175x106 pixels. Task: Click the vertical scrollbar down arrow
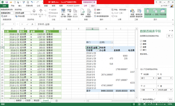coord(137,98)
